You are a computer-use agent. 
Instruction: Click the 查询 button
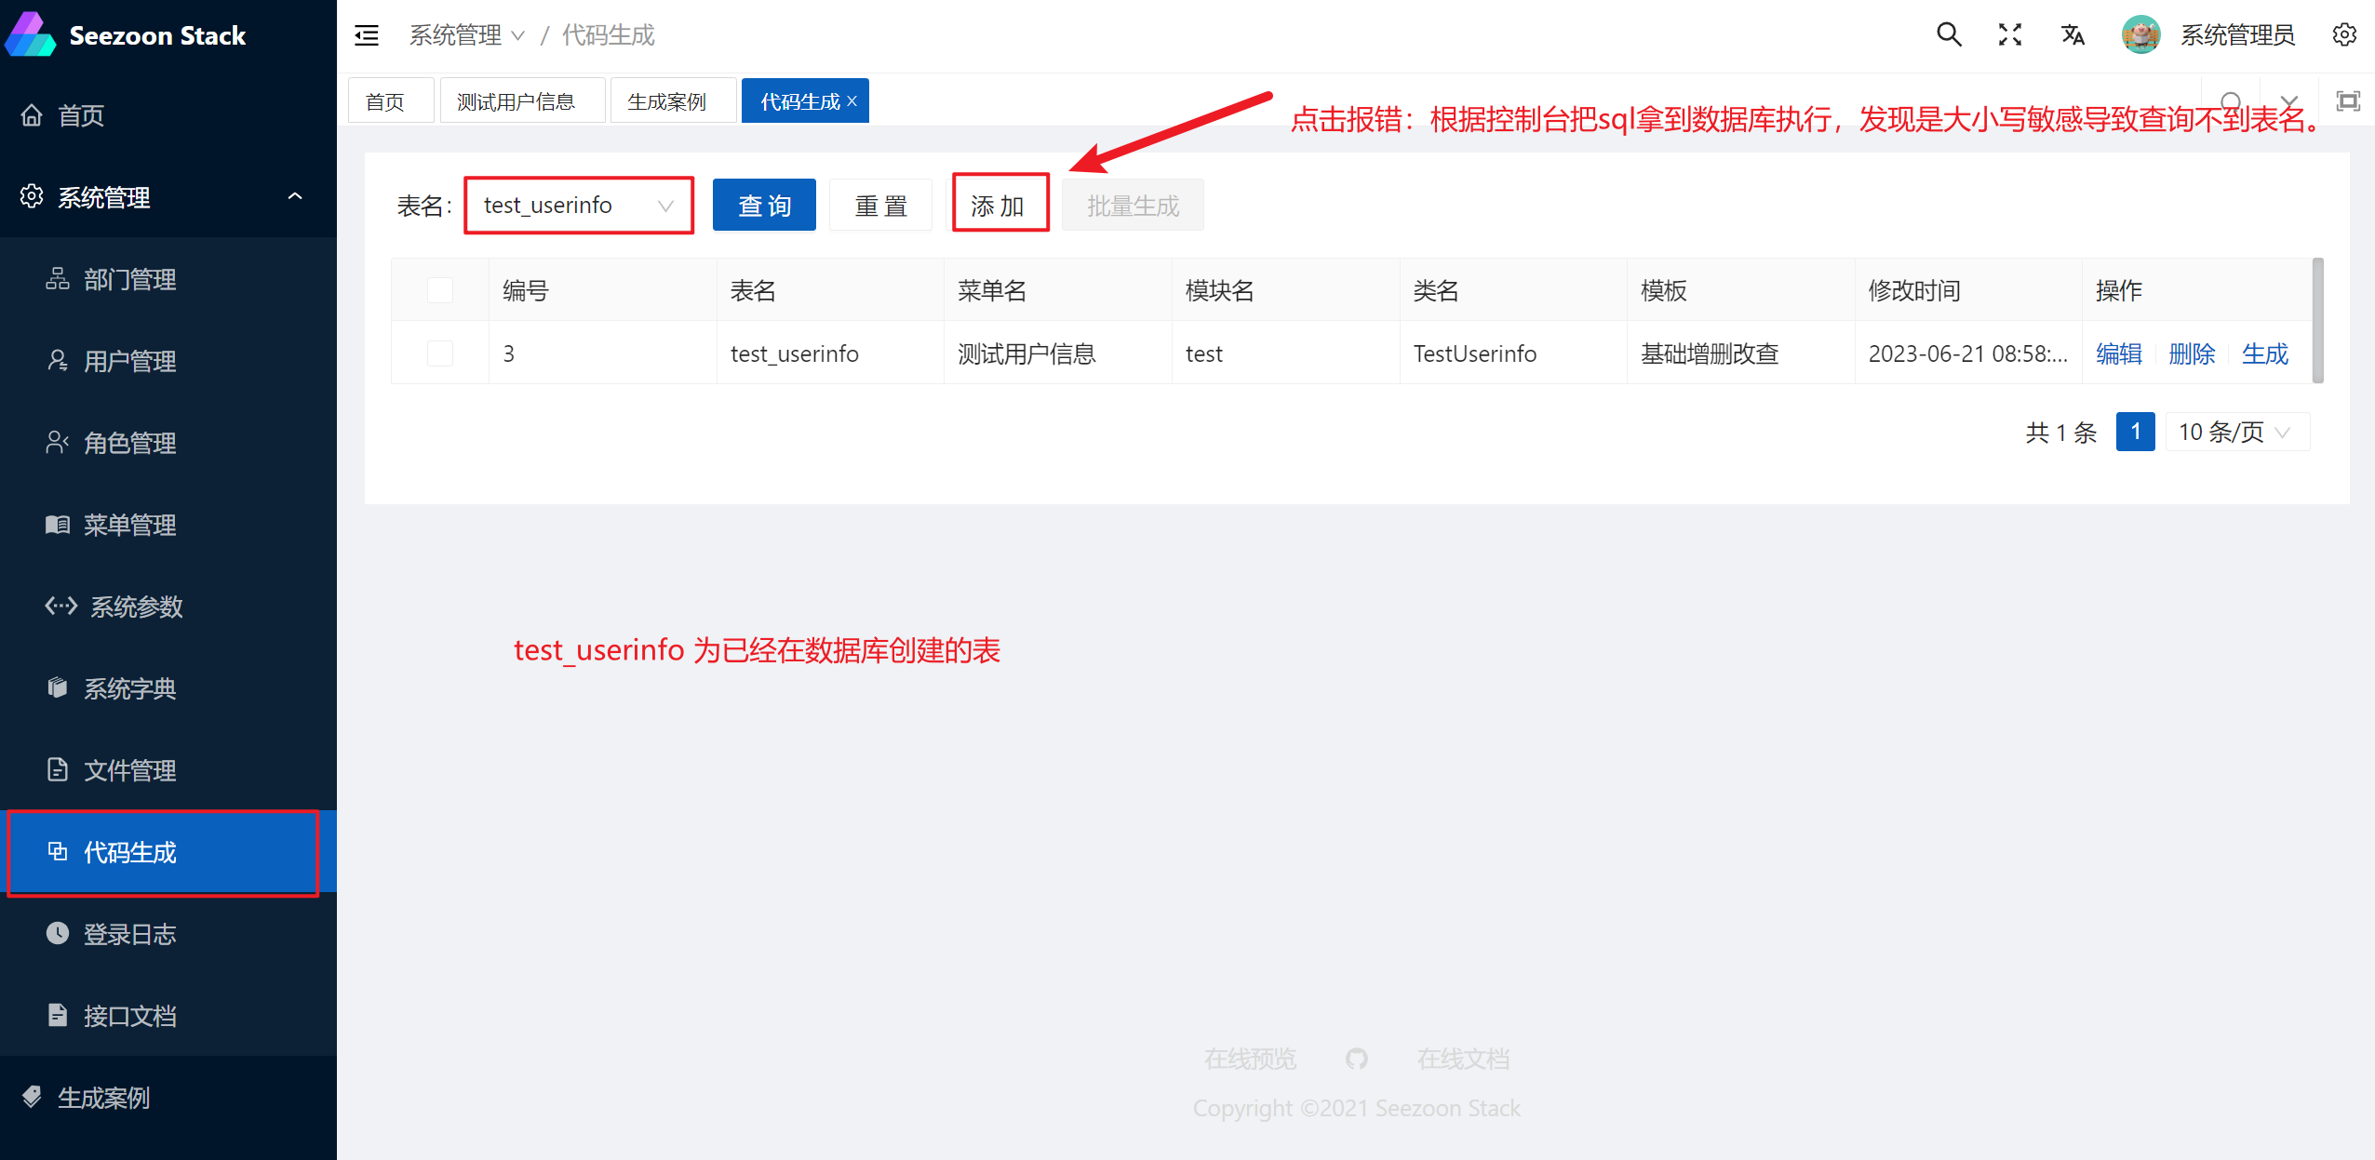pos(764,206)
